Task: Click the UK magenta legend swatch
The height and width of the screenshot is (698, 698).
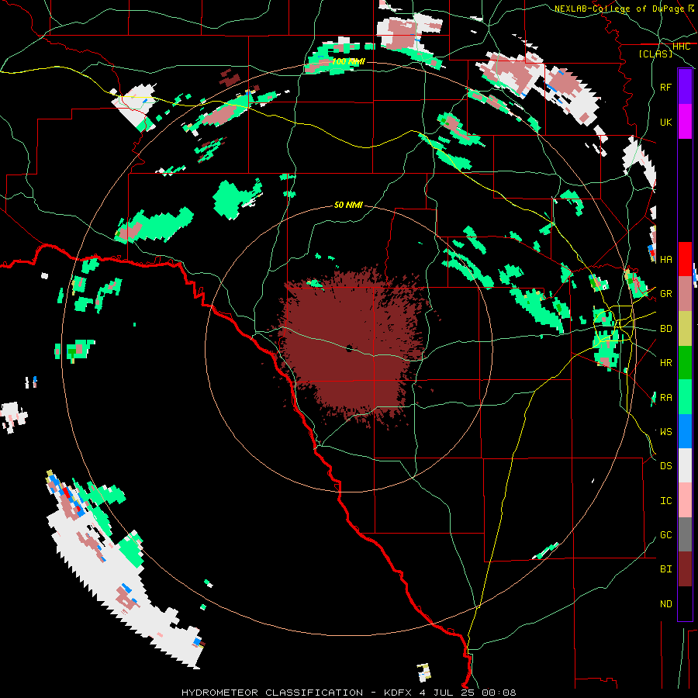Action: pos(685,122)
